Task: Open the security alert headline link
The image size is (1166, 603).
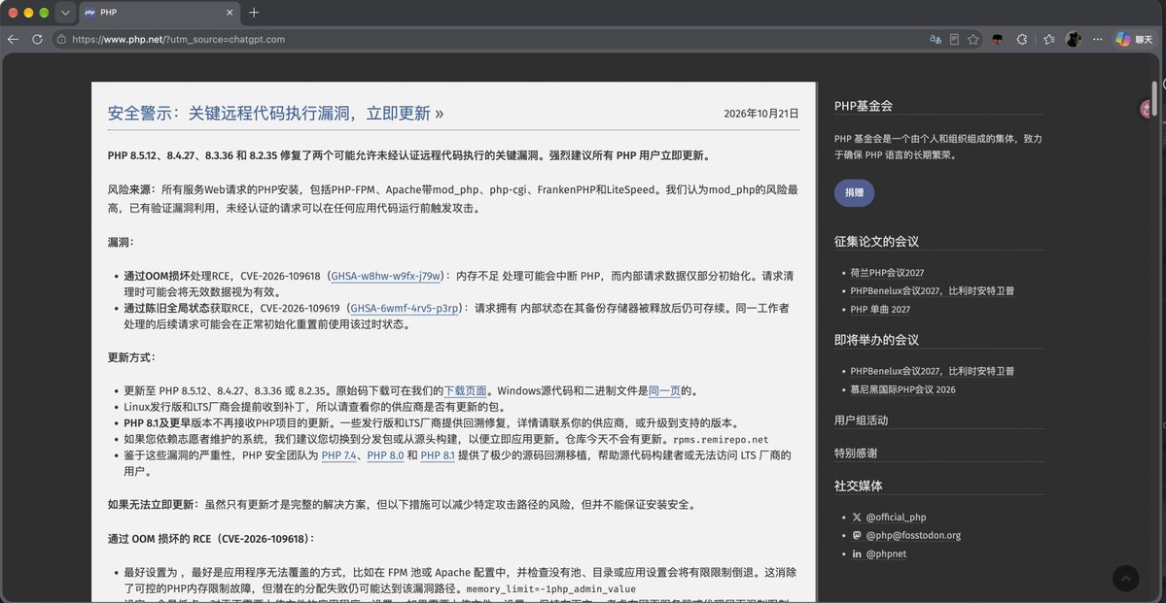Action: tap(275, 114)
